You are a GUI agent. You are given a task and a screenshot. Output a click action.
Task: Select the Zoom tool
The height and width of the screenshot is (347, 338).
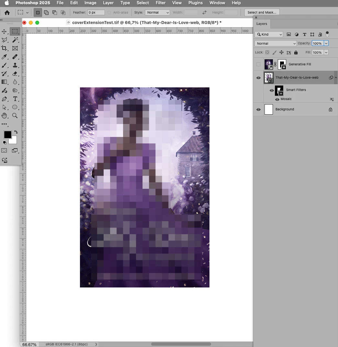point(15,116)
